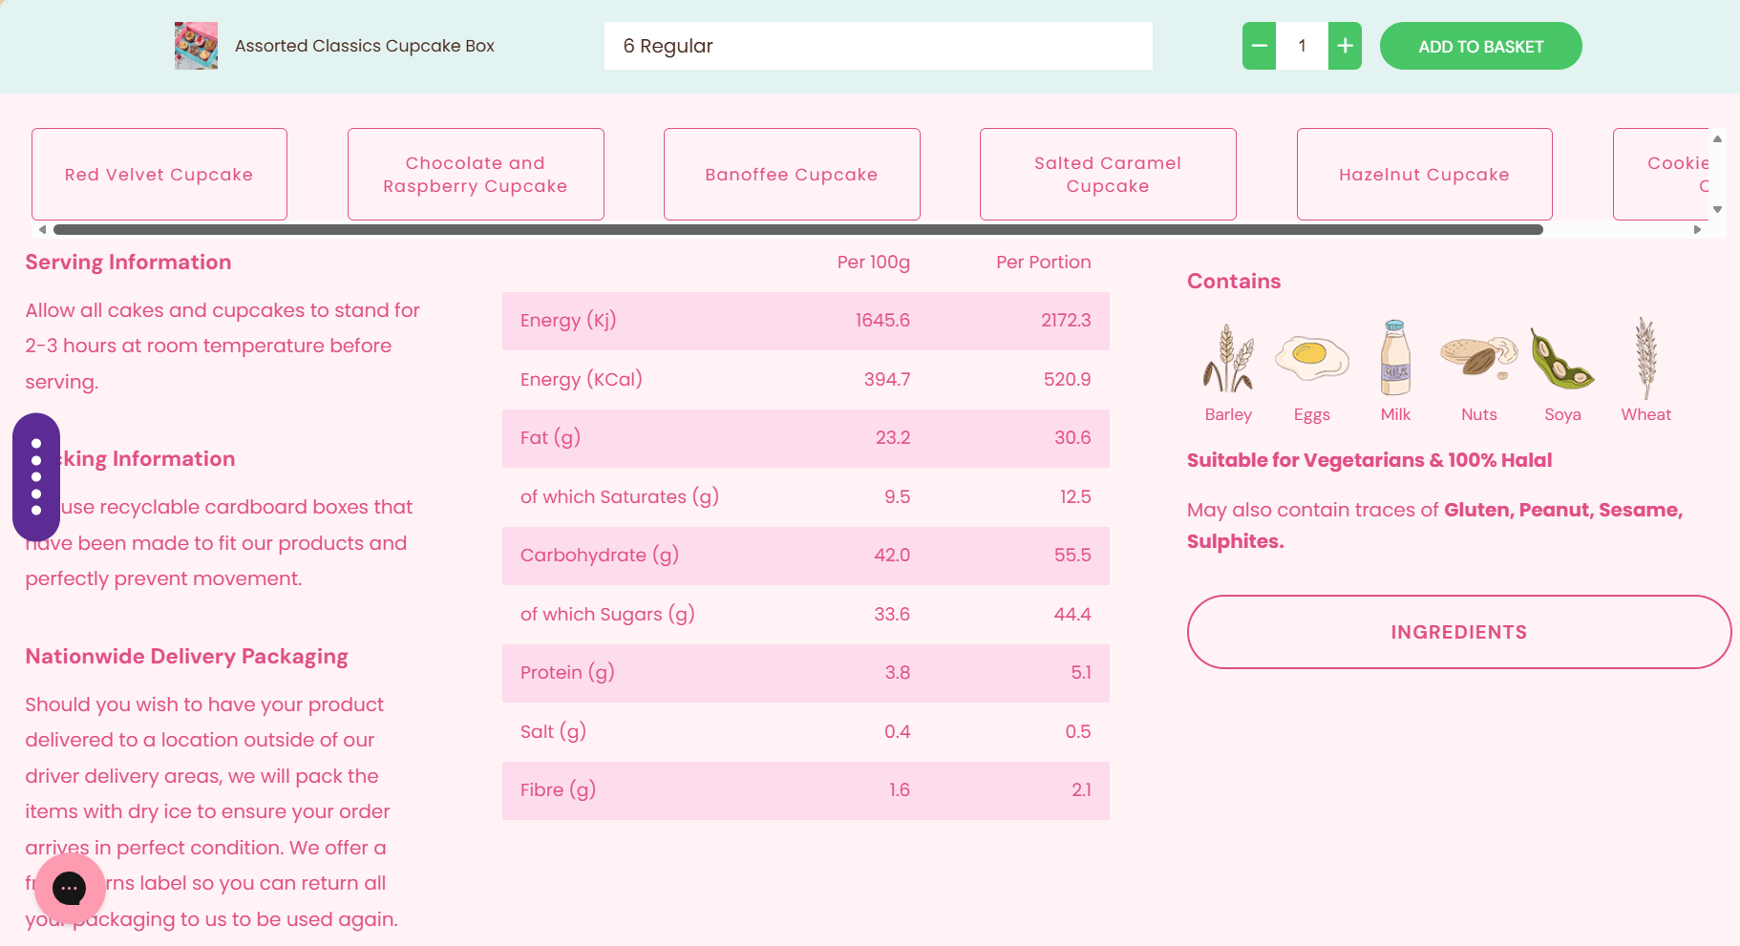
Task: Select the Chocolate and Raspberry Cupcake tab
Action: pos(476,175)
